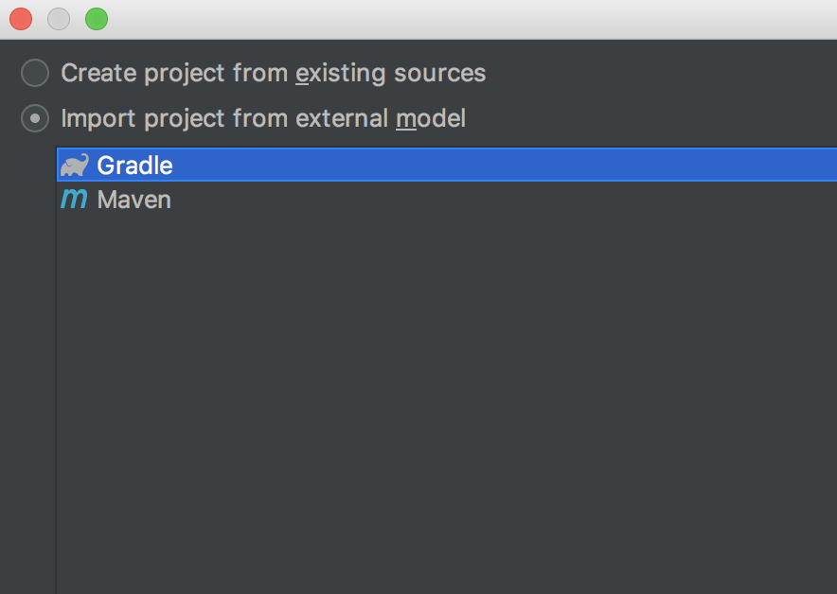Click the blue Maven 'm' icon
This screenshot has height=594, width=837.
[x=74, y=199]
